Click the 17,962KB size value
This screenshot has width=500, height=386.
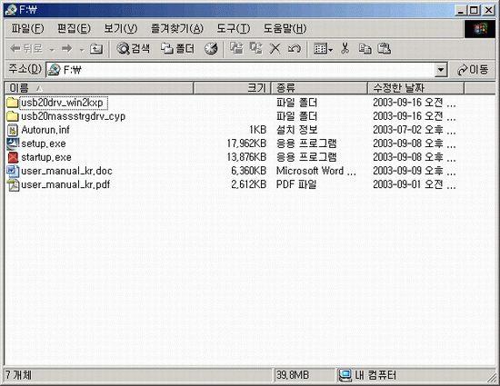(x=246, y=144)
